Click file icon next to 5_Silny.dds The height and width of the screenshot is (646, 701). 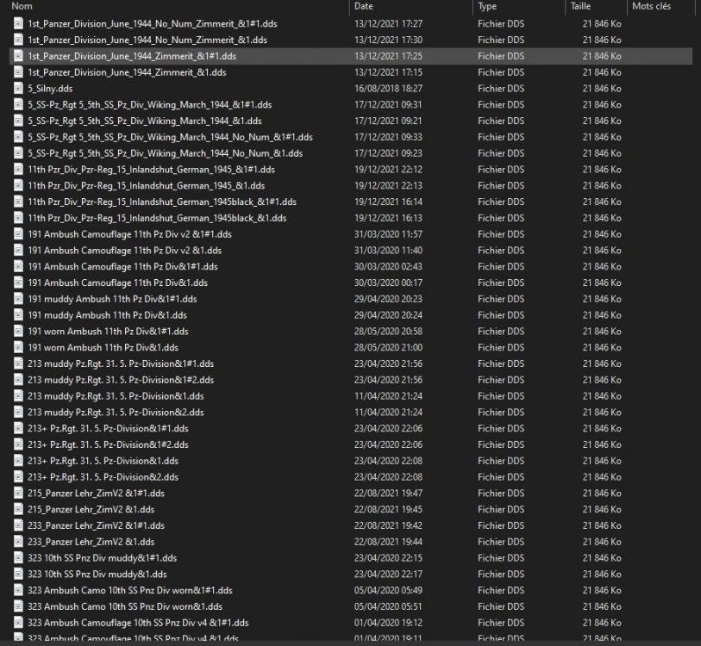[18, 89]
